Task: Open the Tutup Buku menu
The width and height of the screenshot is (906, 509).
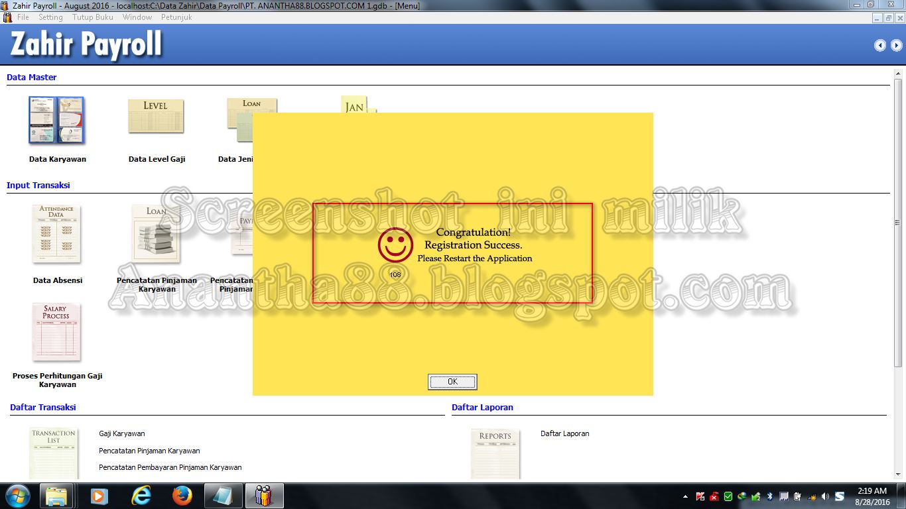Action: coord(93,17)
